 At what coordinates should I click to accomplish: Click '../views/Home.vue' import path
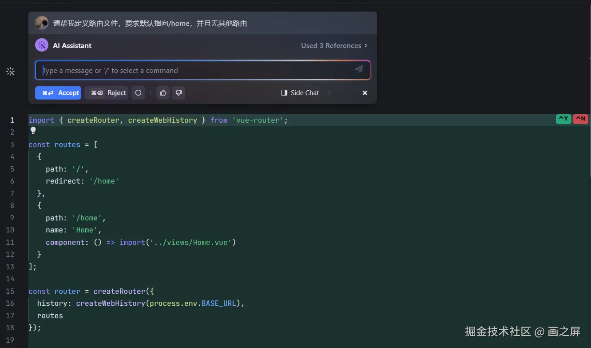(191, 242)
